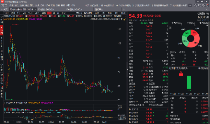
Task: Switch to the F5 SOGO.N tab
Action: (46, 9)
